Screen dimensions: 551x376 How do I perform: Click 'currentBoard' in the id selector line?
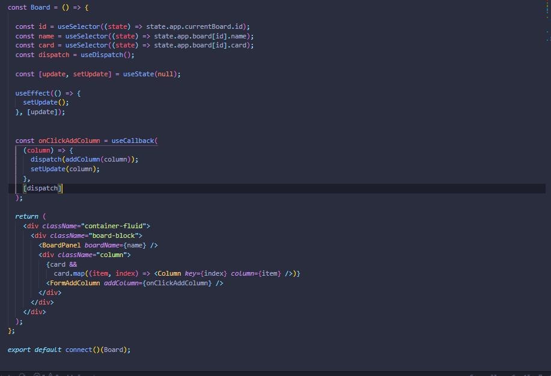click(208, 26)
